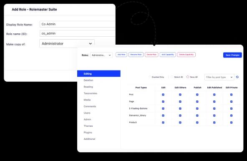Uncheck Edit Private for E-Floating-Buttons
Screen dimensions: 247x161
[x=231, y=108]
